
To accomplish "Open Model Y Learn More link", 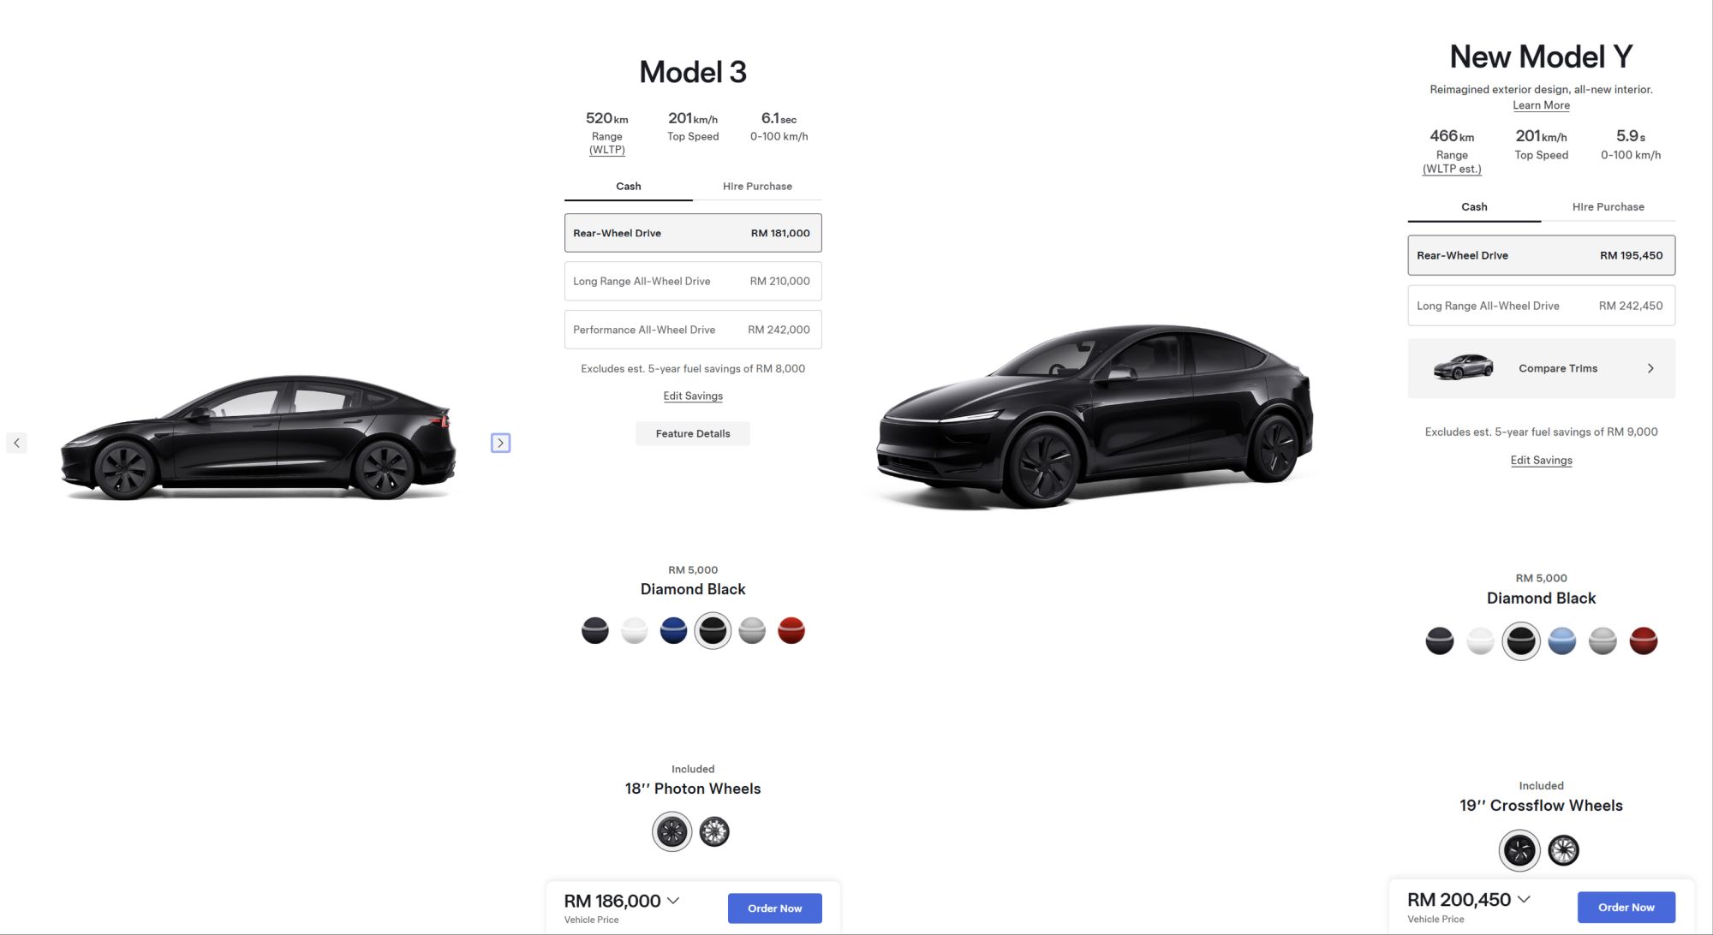I will (1541, 105).
